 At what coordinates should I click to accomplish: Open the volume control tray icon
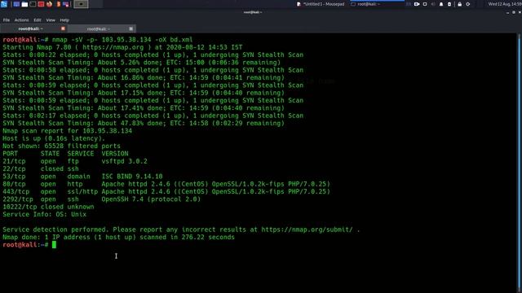point(433,4)
